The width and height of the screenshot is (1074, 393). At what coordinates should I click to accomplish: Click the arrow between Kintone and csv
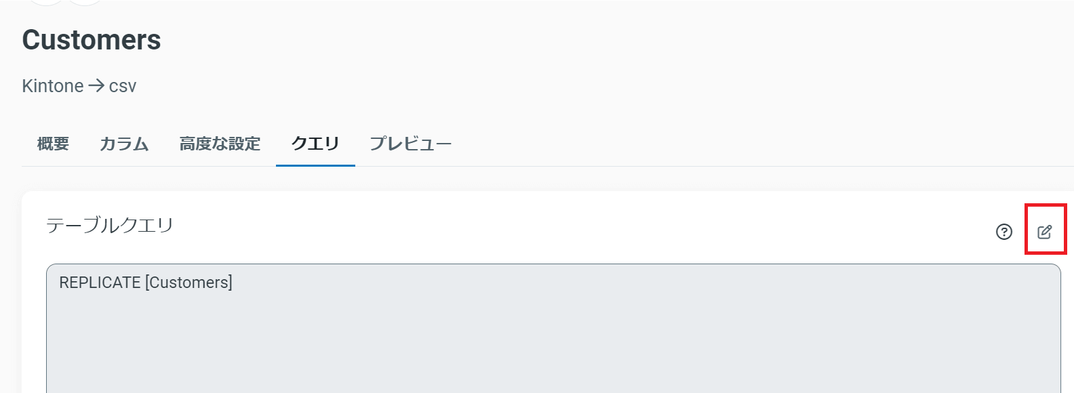pyautogui.click(x=96, y=86)
